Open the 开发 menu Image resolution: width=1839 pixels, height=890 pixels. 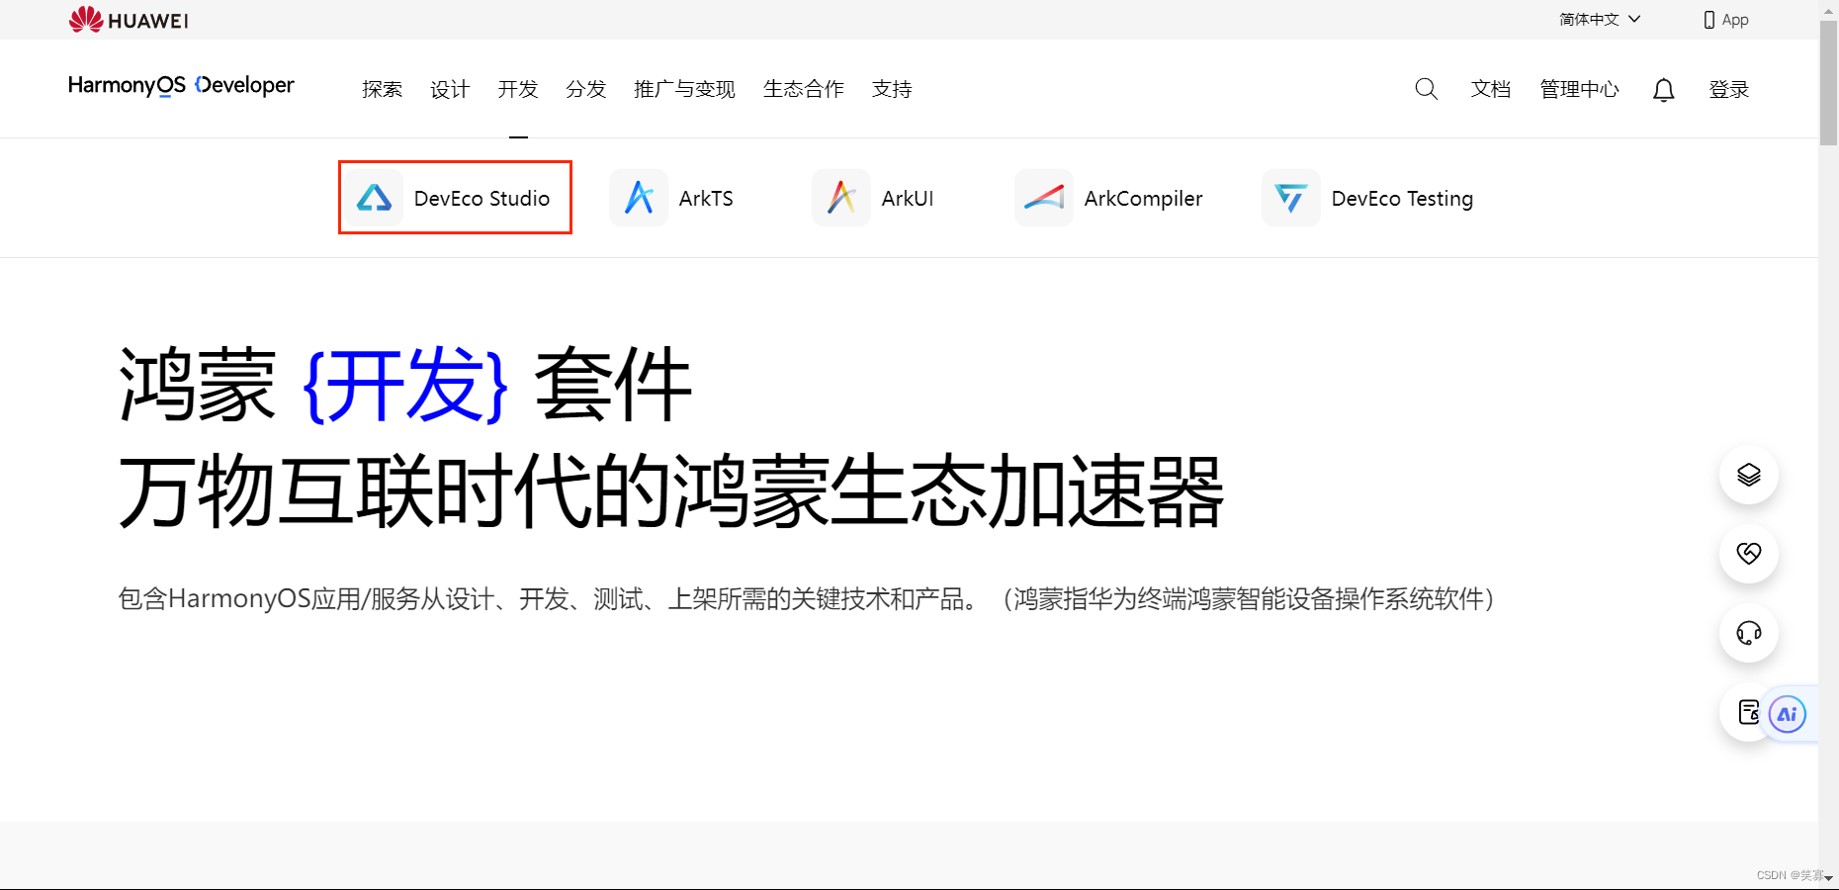[x=518, y=89]
